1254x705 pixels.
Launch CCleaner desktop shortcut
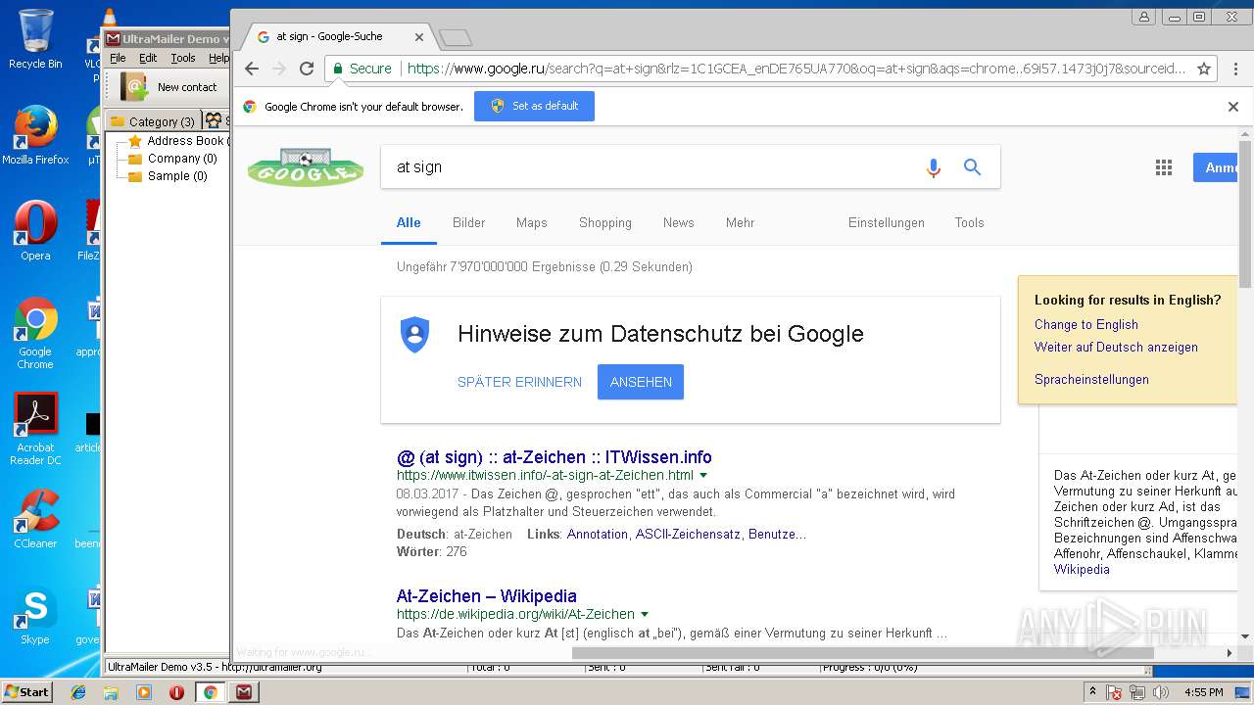tap(35, 519)
